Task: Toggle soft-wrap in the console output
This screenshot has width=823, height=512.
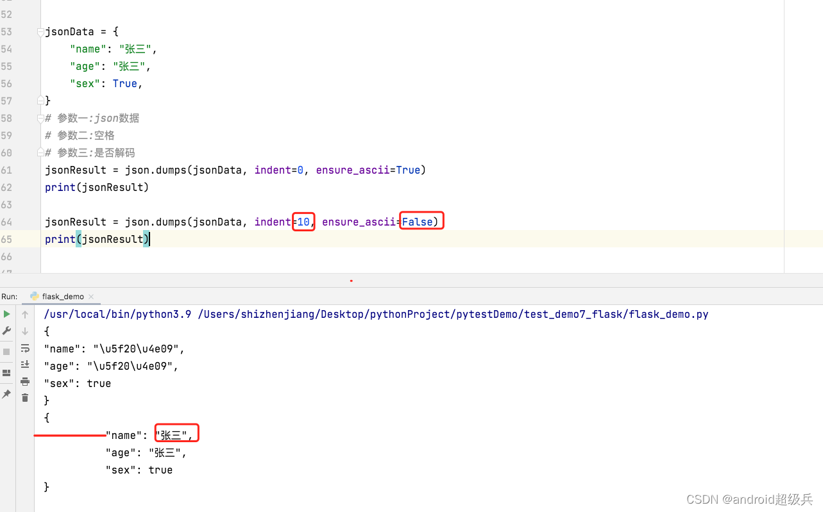Action: (x=25, y=348)
